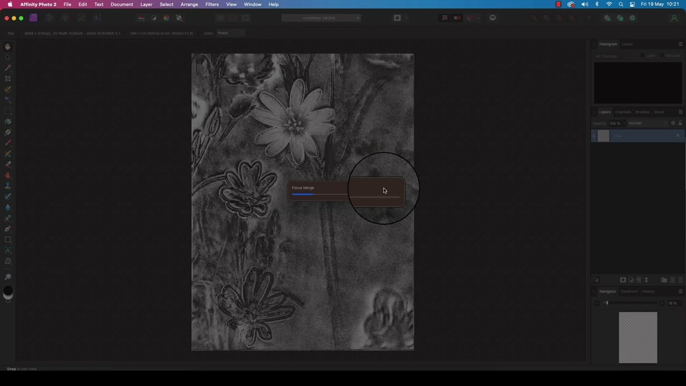The image size is (686, 386).
Task: Click the Navigator zoom slider handle
Action: [x=607, y=303]
